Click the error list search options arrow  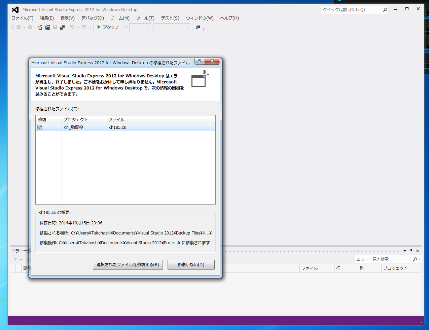pos(420,259)
